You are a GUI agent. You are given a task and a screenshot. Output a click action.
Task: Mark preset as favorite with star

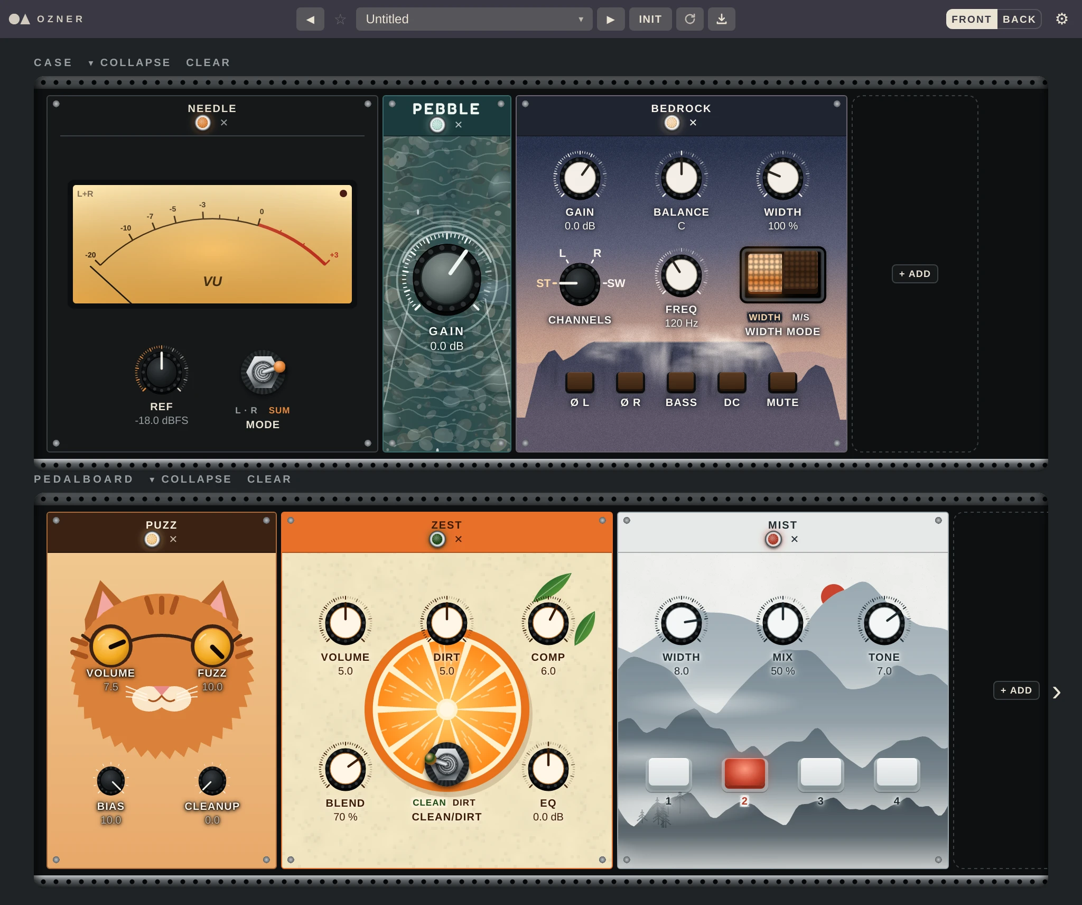pos(340,20)
